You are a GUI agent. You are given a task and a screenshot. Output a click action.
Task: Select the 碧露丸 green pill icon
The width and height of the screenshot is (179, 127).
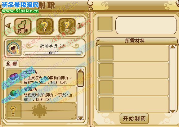(14, 94)
